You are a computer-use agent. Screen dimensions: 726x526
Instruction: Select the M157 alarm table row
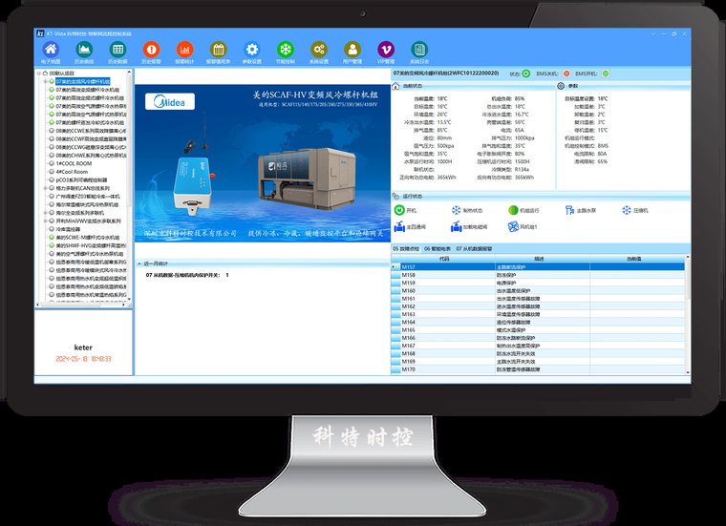538,267
